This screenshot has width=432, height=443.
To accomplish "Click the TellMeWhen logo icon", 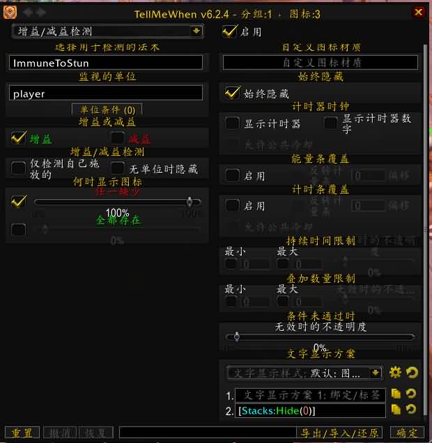I will [10, 12].
